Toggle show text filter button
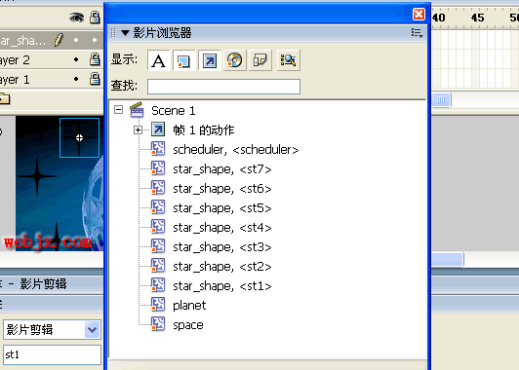 [159, 60]
